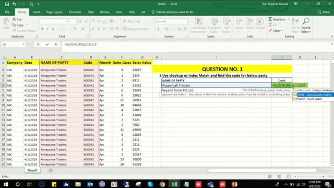Image resolution: width=334 pixels, height=188 pixels.
Task: Click Format as Table icon
Action: point(214,21)
